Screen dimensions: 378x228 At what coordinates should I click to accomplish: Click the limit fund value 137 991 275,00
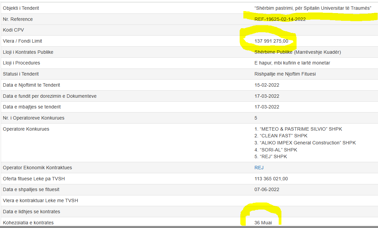click(271, 41)
